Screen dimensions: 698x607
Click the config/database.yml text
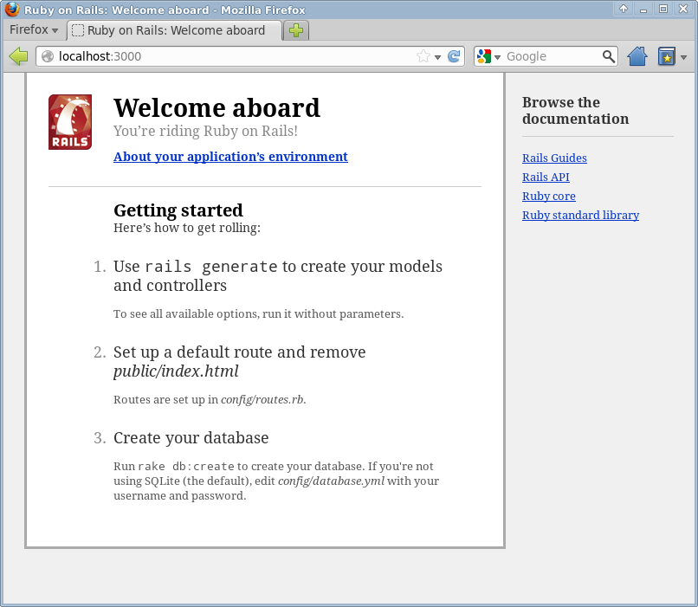click(x=331, y=481)
